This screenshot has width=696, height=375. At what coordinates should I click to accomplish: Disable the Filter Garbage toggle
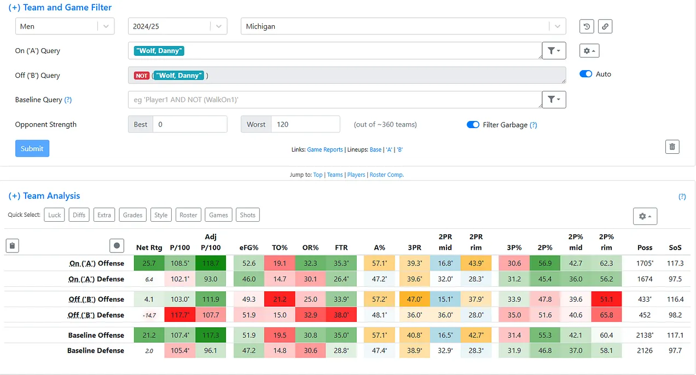point(473,125)
